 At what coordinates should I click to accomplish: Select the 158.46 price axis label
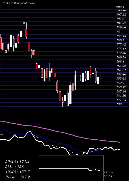[x=121, y=74]
